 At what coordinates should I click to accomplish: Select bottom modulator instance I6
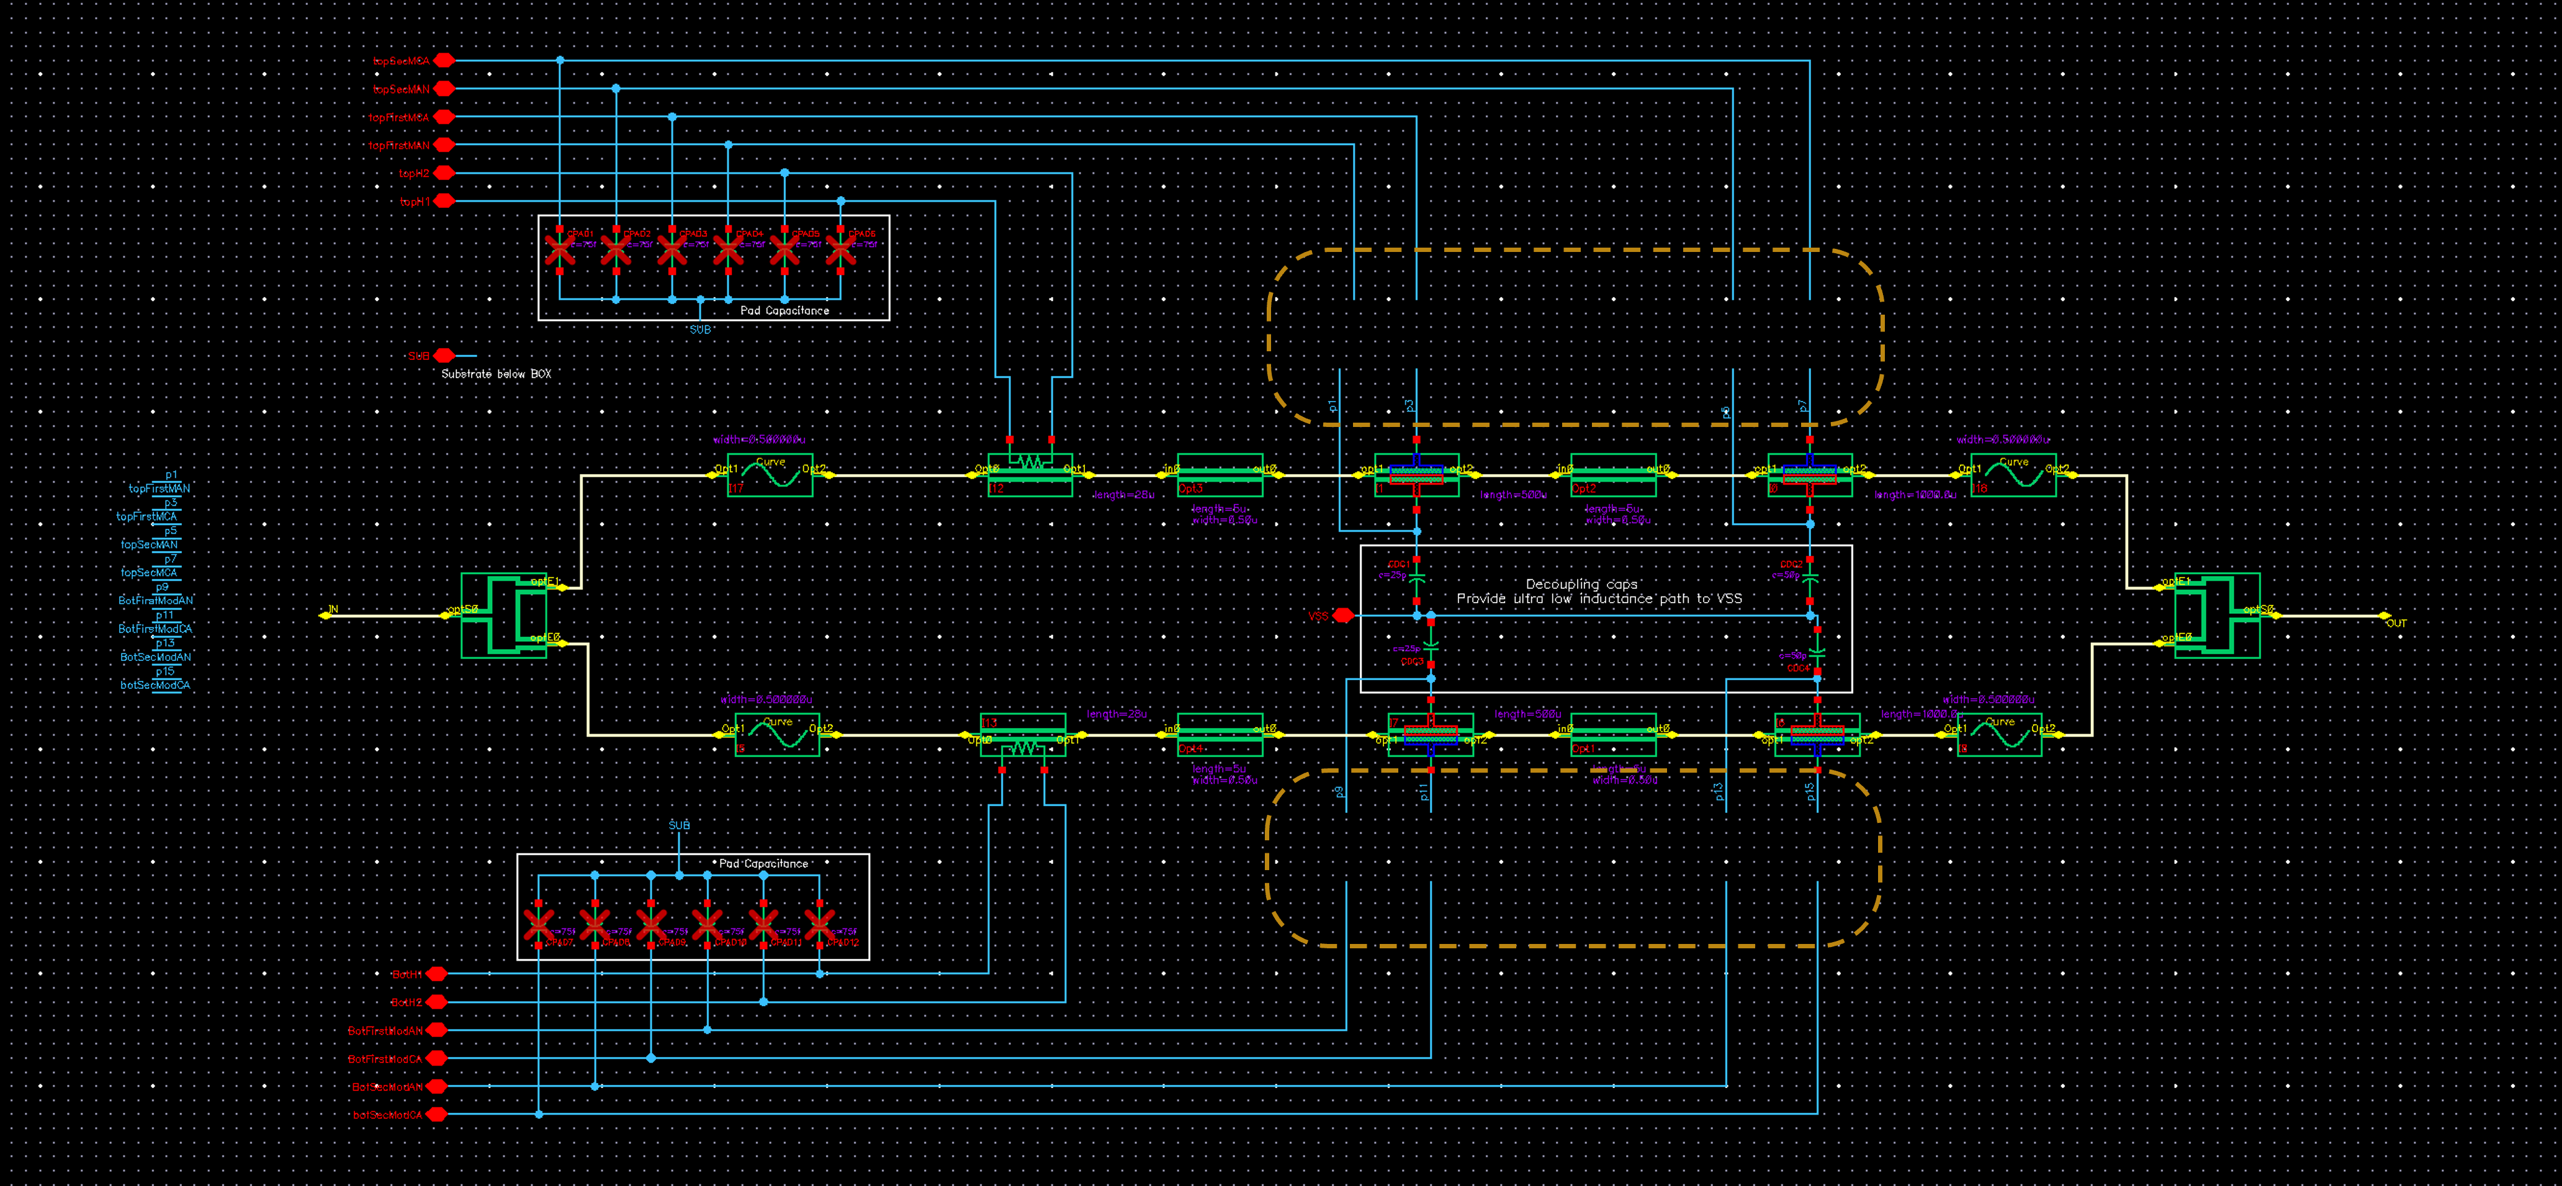point(1817,735)
